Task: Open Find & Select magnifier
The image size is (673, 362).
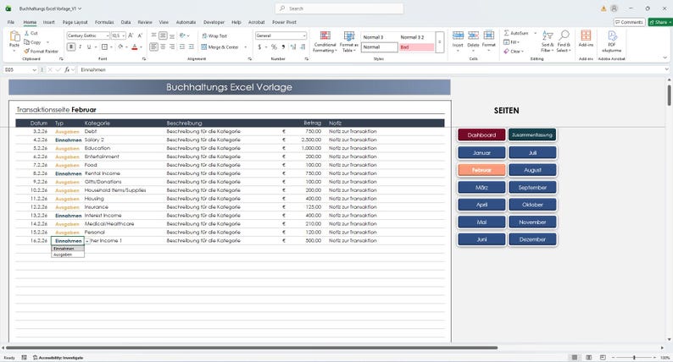Action: pos(564,41)
